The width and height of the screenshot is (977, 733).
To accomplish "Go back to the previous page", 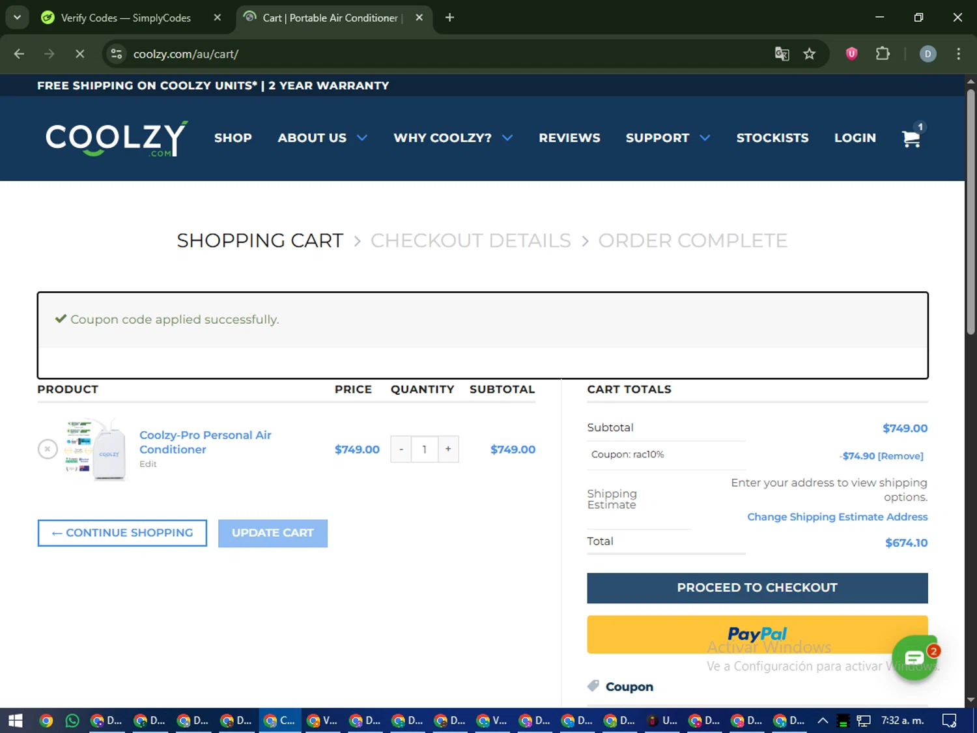I will point(19,54).
